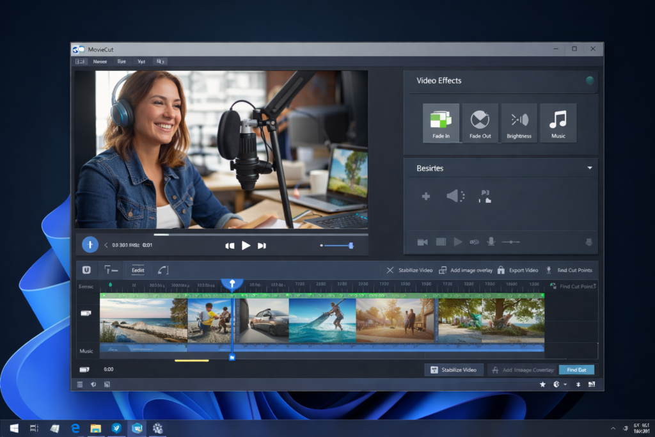Add Music with the Music effect icon

click(x=558, y=123)
